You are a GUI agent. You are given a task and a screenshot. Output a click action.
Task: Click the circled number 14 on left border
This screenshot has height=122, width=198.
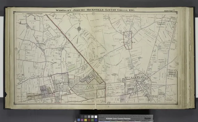click(16, 49)
